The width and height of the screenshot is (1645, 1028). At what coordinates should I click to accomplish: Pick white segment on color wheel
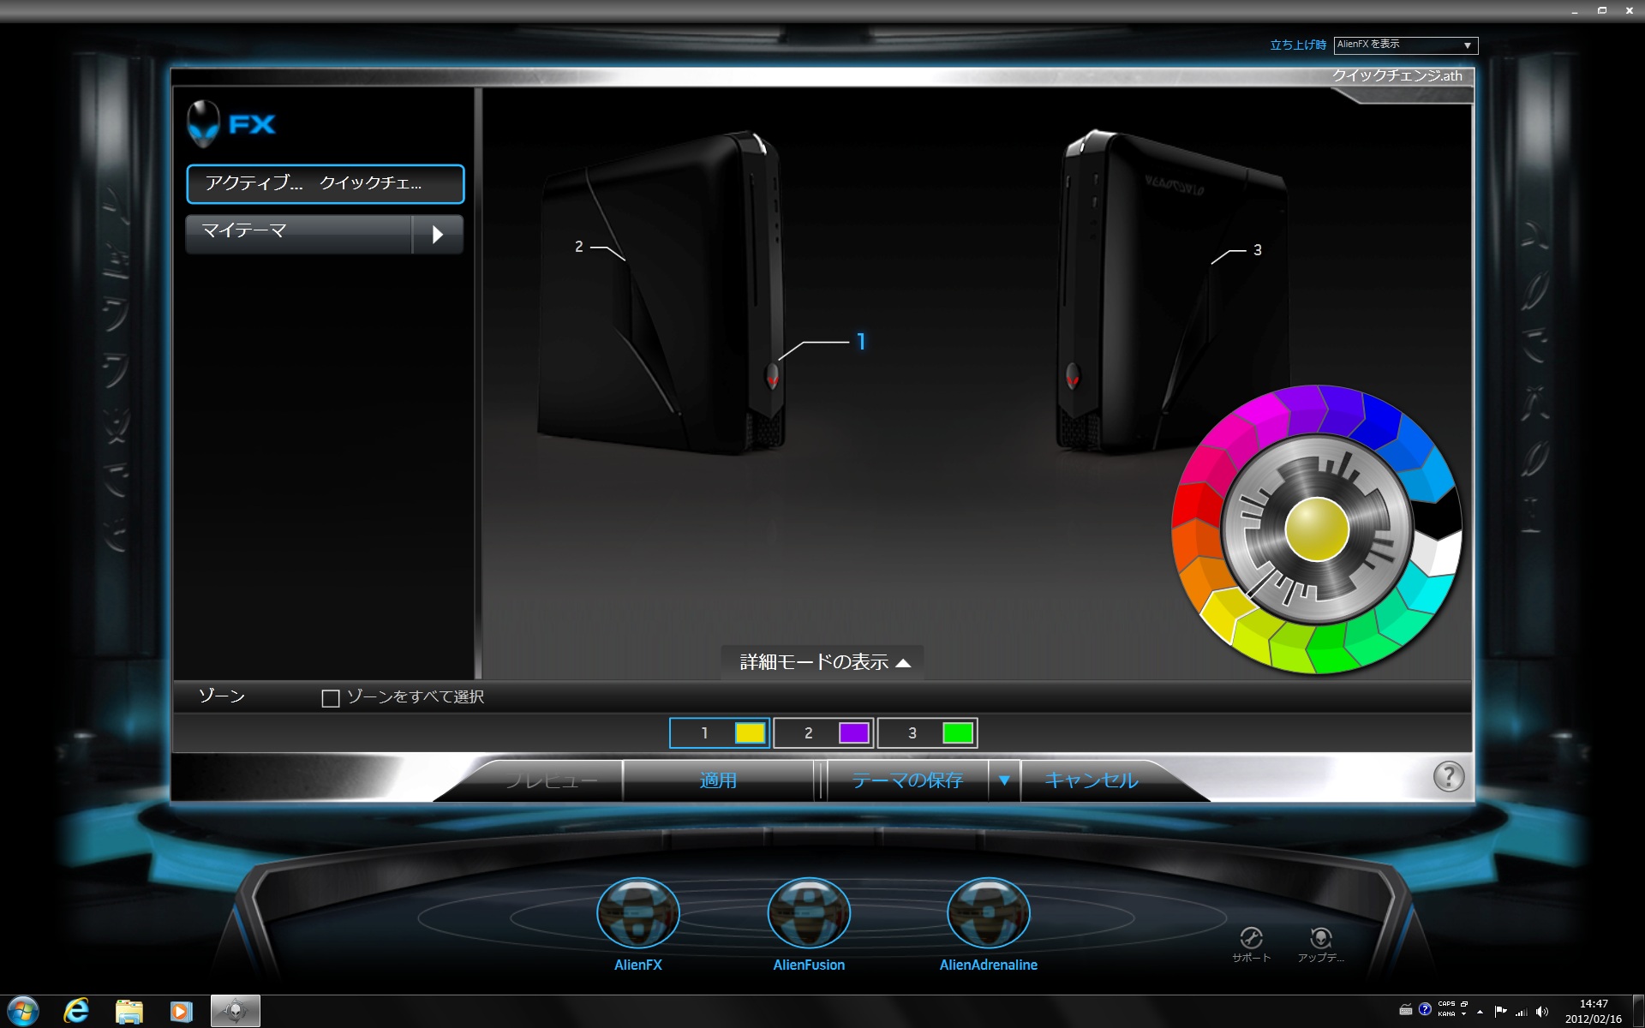[x=1438, y=553]
